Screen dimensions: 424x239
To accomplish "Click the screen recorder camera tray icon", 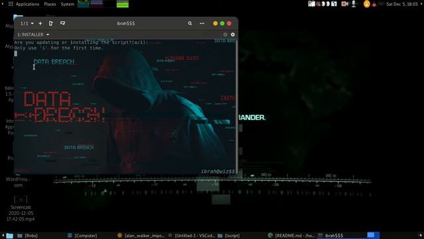I will [x=344, y=4].
